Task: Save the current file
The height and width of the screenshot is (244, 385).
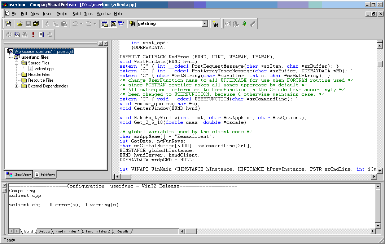Action: 28,23
